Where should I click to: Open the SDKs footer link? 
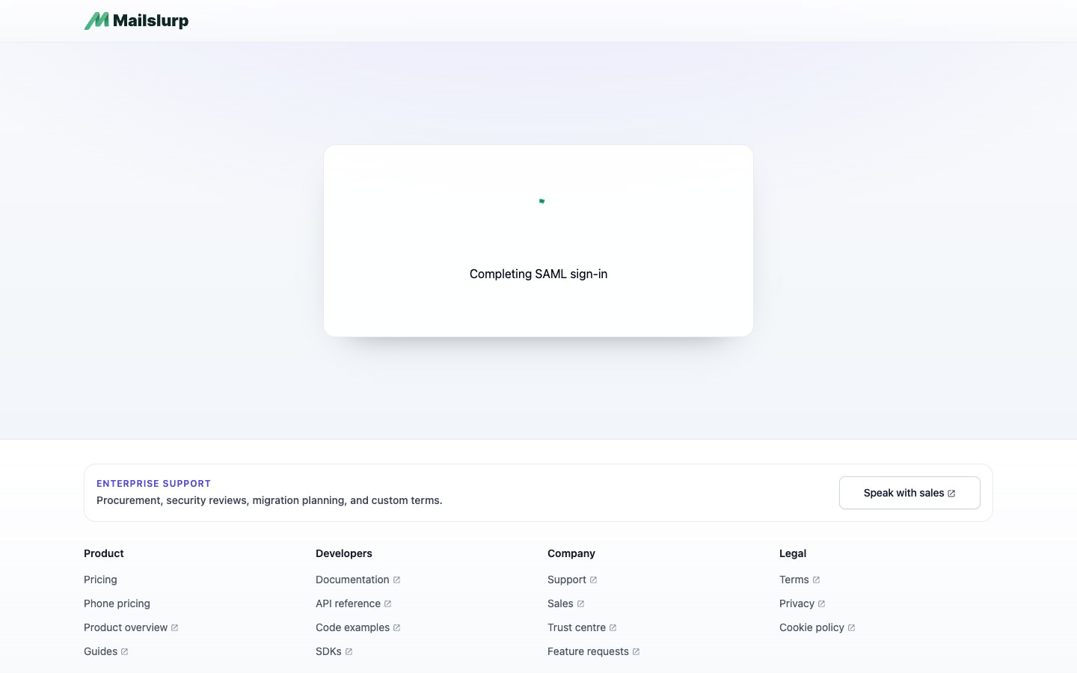click(x=334, y=651)
